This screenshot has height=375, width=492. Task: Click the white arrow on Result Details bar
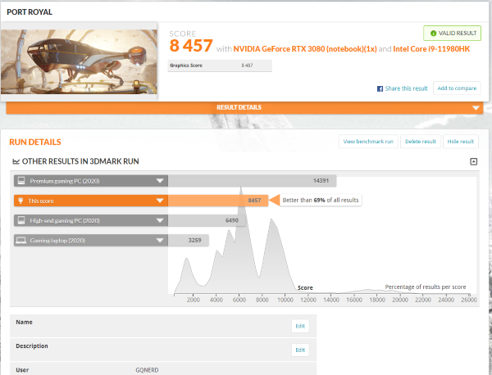click(x=476, y=108)
